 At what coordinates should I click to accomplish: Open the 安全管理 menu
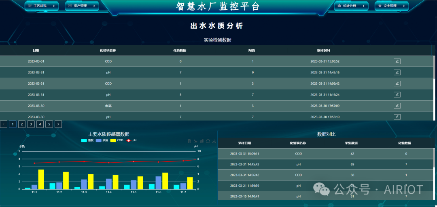[x=392, y=6]
